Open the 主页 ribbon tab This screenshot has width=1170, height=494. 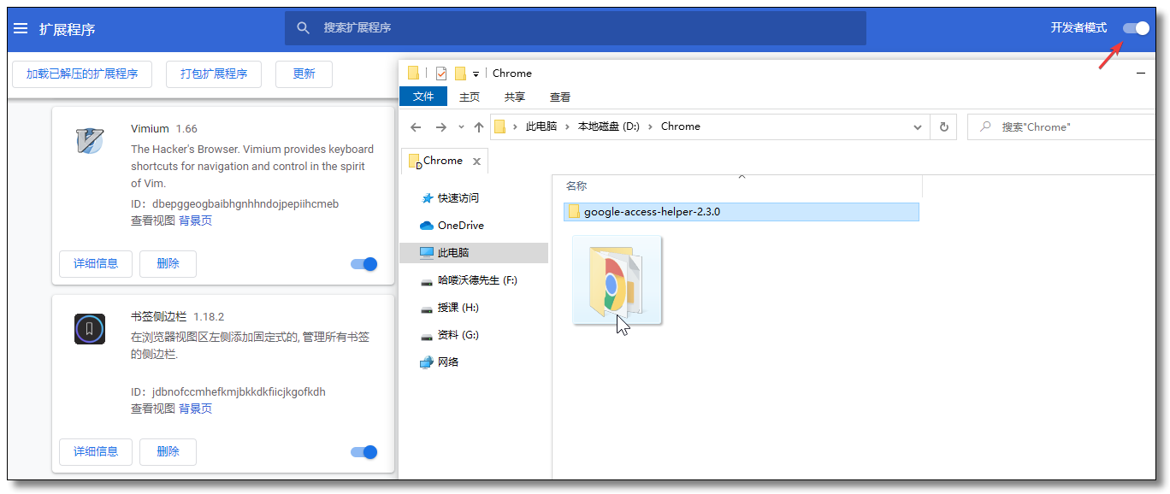(470, 97)
